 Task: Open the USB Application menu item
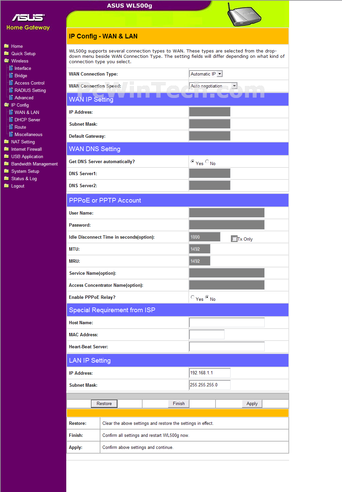27,156
